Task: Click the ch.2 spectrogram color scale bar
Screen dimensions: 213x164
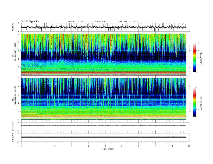Action: (x=194, y=102)
